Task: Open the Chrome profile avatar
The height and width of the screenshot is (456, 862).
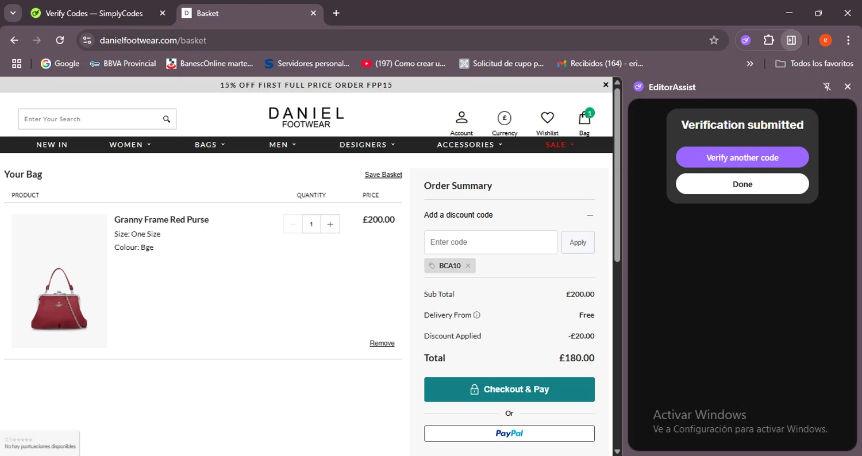Action: click(x=825, y=40)
